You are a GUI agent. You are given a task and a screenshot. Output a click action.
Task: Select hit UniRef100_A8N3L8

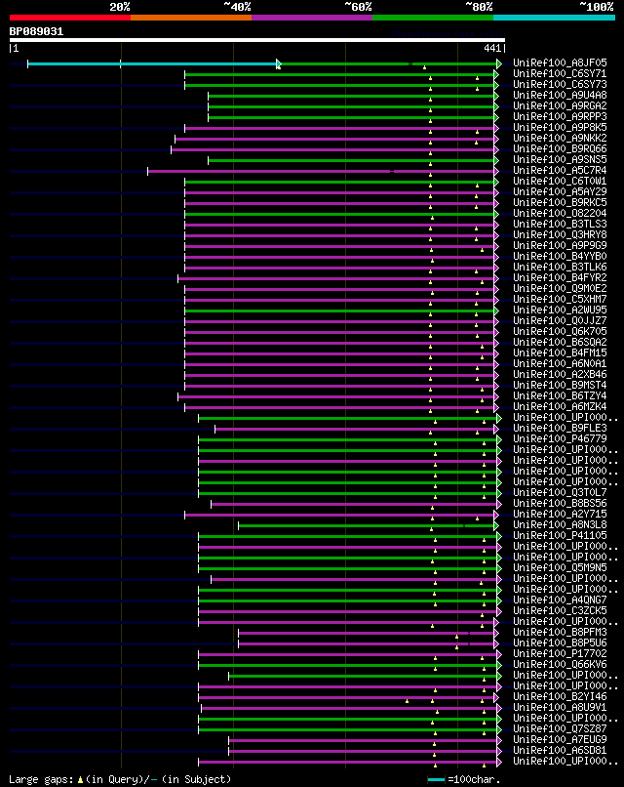[560, 525]
